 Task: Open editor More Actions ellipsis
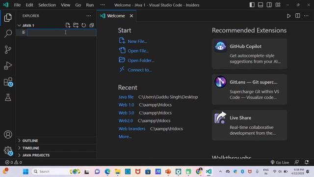pos(306,16)
